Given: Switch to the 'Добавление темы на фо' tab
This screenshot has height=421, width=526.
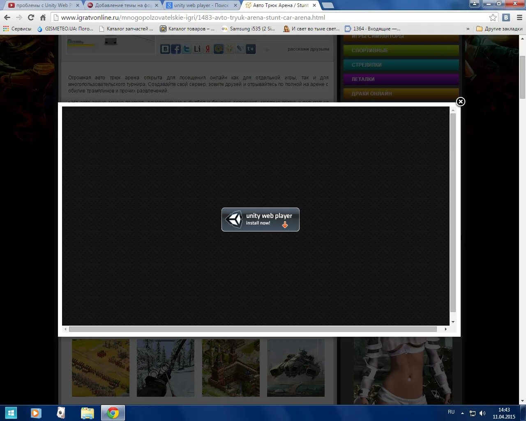Looking at the screenshot, I should [x=123, y=5].
